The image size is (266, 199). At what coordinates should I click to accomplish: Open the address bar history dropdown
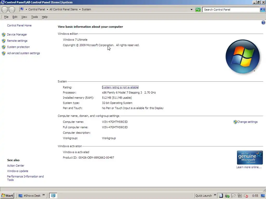191,10
